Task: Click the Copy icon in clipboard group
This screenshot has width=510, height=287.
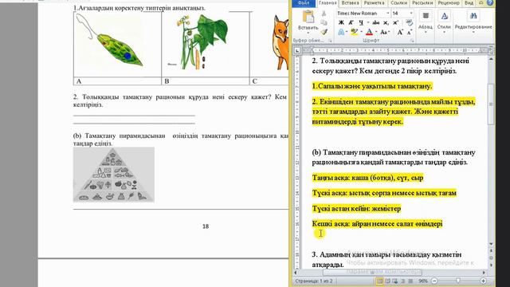Action: 324,22
